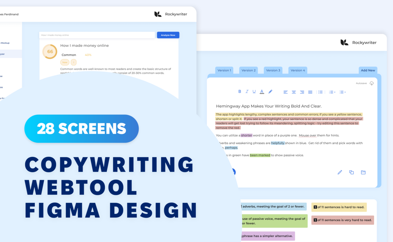
Task: Click the copy icon below editor
Action: coord(352,172)
